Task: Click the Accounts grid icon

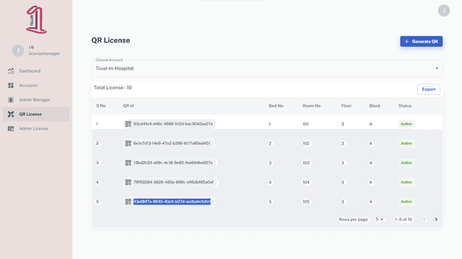Action: [11, 85]
